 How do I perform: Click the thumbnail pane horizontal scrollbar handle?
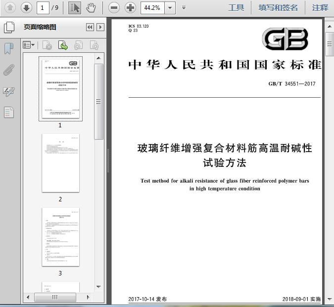click(55, 297)
